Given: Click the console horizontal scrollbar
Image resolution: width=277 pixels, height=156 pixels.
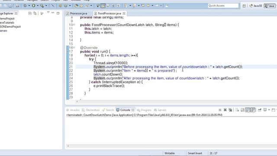Looking at the screenshot, I should pos(172,146).
